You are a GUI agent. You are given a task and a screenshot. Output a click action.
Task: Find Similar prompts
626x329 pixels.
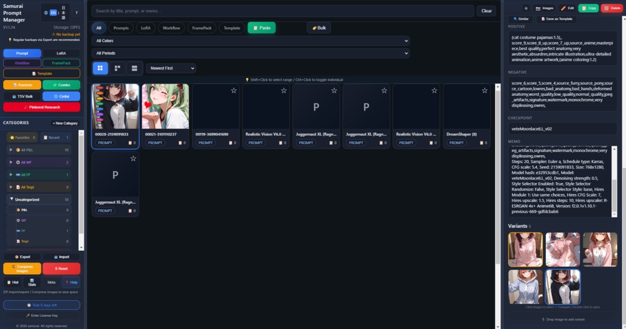(x=521, y=19)
